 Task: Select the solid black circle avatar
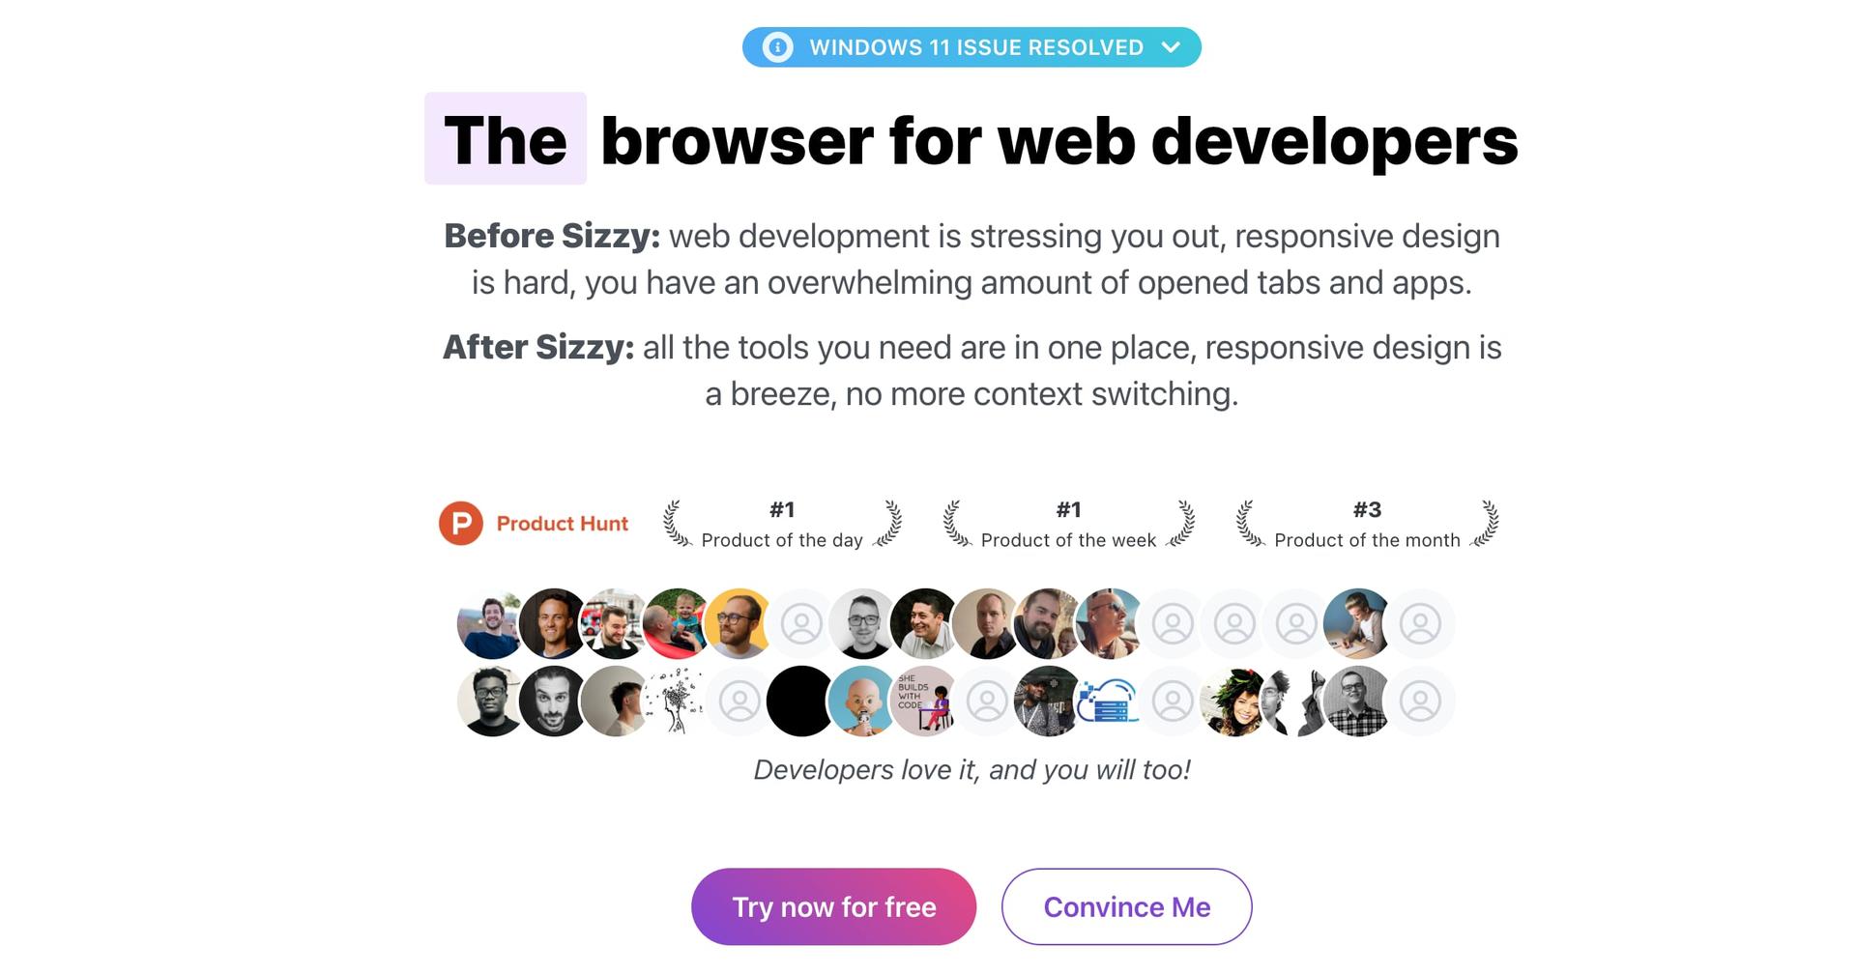801,702
